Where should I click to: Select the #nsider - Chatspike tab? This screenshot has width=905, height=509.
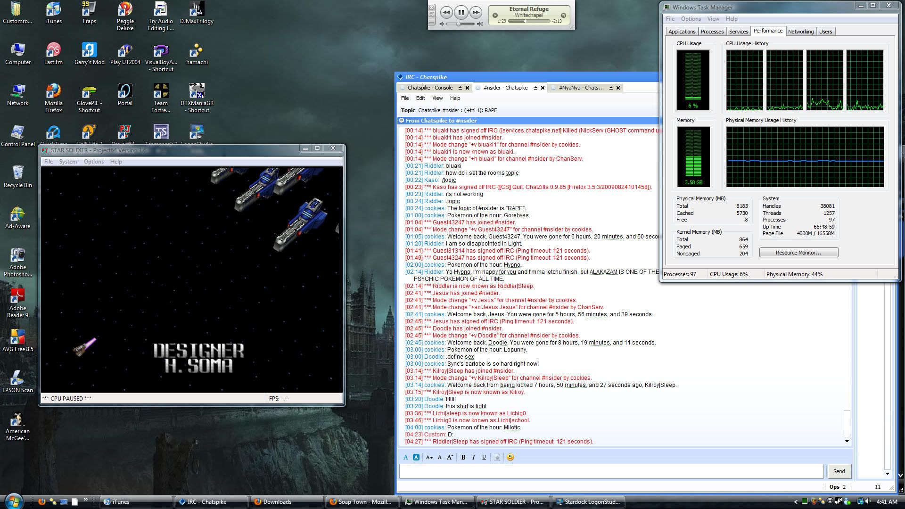505,88
